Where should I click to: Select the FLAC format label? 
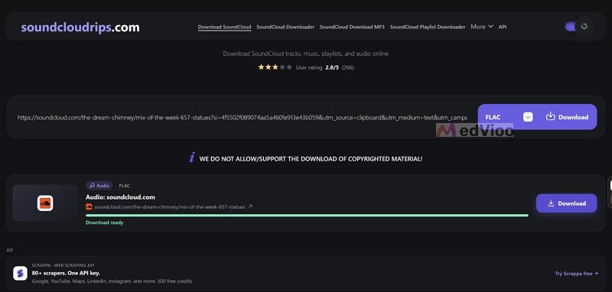click(493, 117)
